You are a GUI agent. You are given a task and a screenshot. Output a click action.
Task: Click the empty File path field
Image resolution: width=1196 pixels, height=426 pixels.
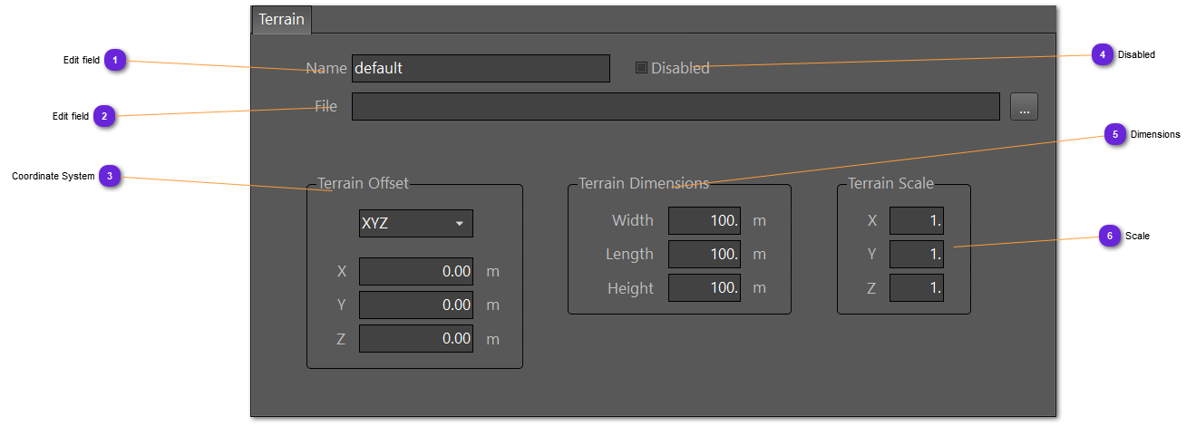(676, 107)
